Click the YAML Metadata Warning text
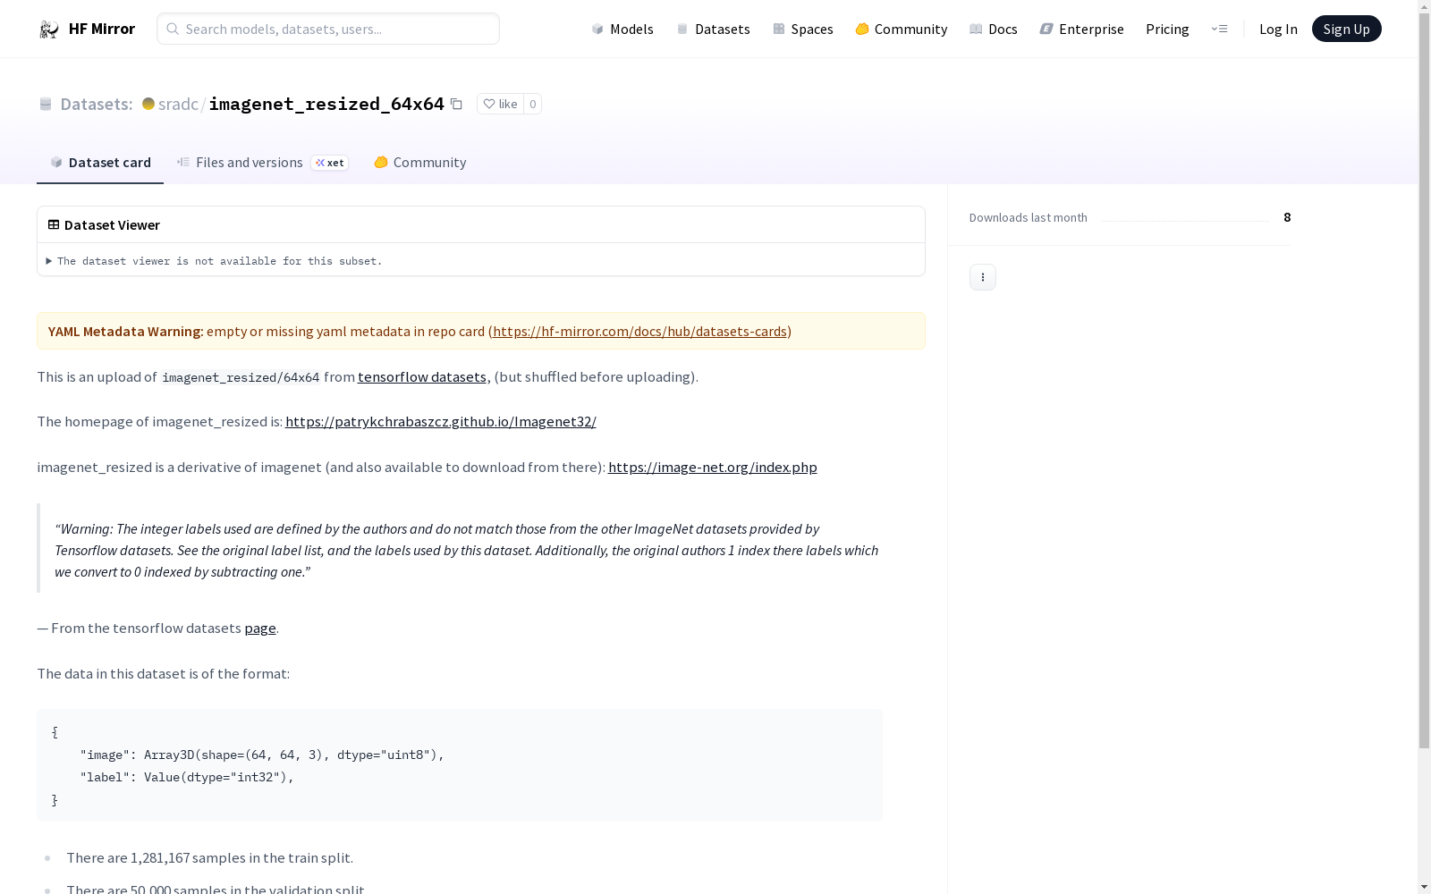This screenshot has height=894, width=1431. [x=126, y=331]
